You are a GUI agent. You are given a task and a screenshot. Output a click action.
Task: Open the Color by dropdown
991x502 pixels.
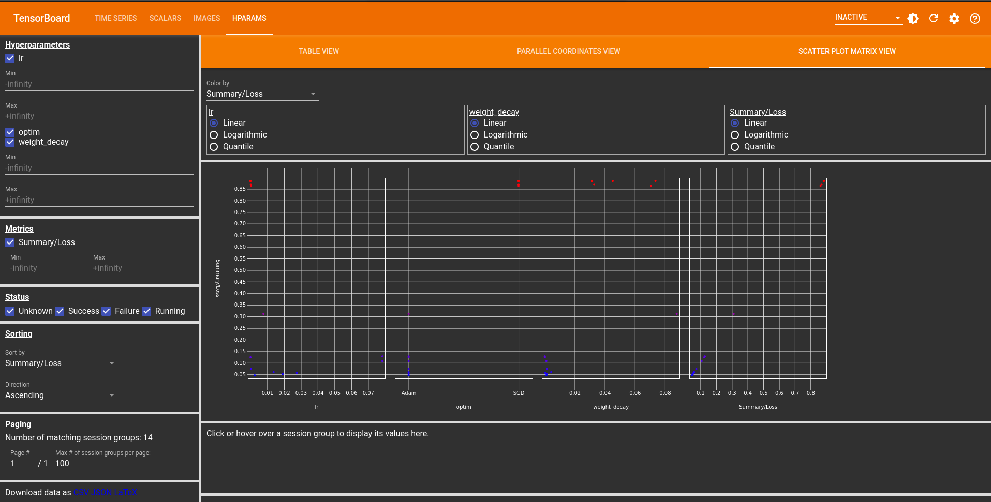[x=262, y=94]
